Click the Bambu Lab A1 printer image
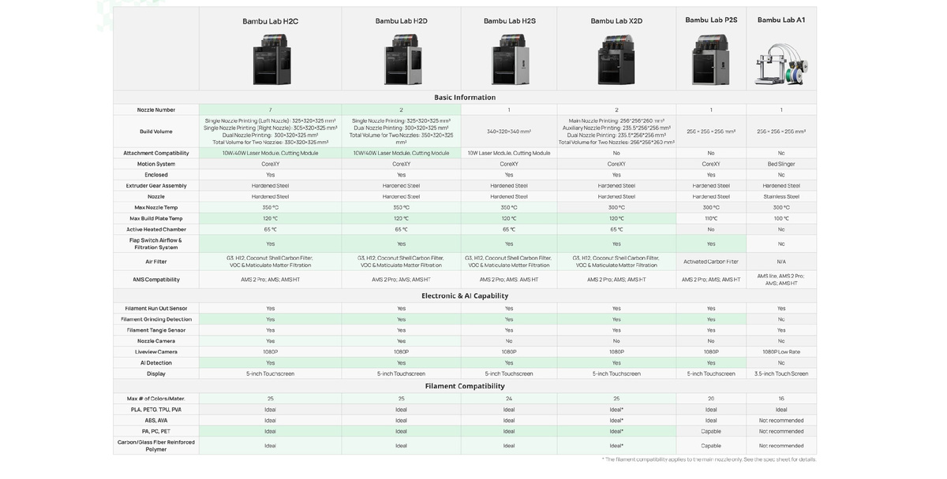This screenshot has height=479, width=947. click(x=781, y=63)
